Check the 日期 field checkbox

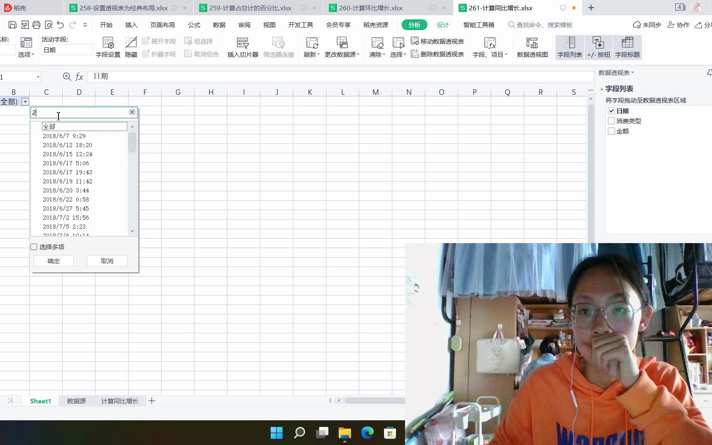[x=611, y=111]
